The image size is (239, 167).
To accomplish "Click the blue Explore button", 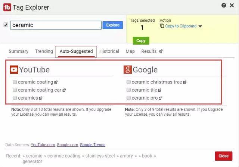I will (x=113, y=25).
